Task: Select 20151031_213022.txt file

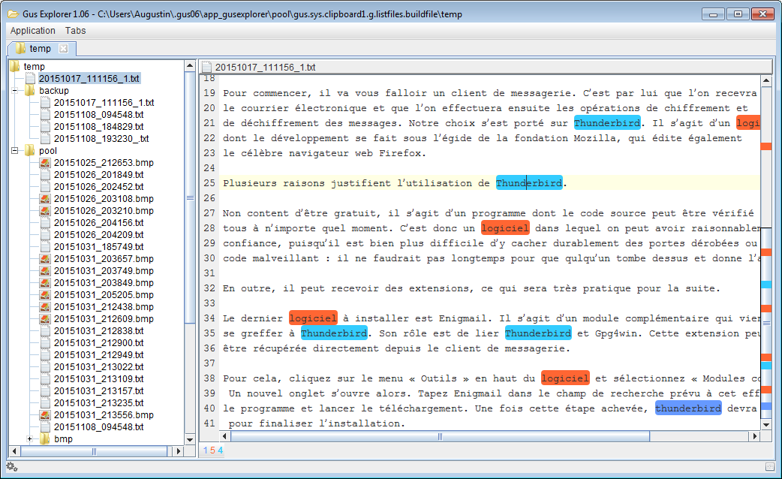Action: 99,366
